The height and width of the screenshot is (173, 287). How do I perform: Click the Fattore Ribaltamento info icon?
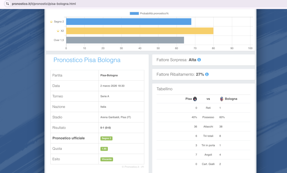(x=207, y=74)
